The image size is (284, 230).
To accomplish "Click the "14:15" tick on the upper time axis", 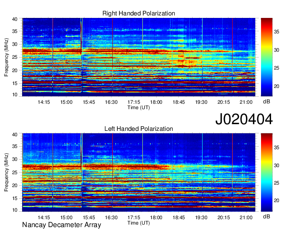I will (x=44, y=102).
